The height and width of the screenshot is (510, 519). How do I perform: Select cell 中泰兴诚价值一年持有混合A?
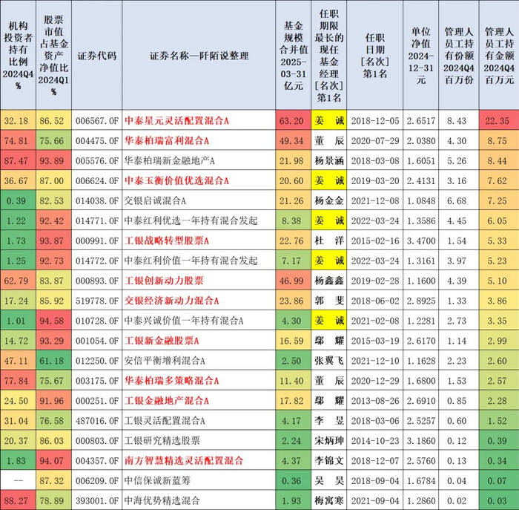click(x=184, y=321)
